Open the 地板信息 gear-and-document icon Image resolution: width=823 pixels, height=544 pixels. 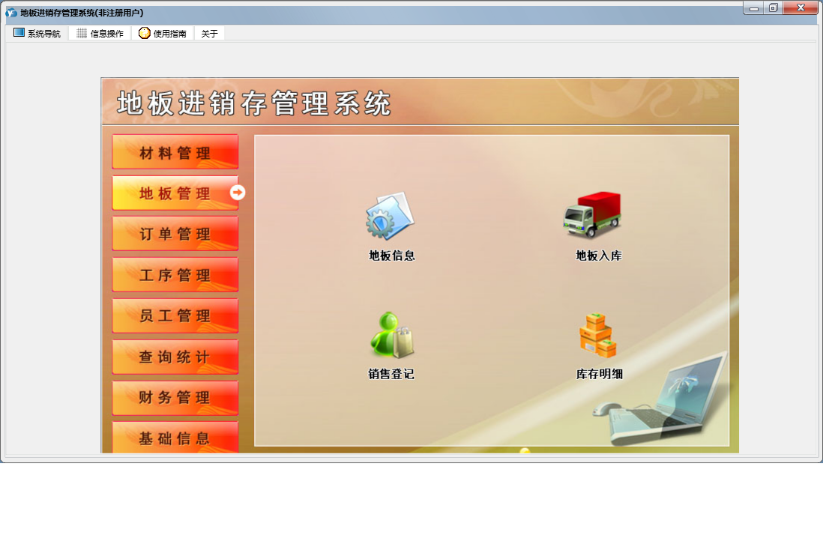click(390, 216)
